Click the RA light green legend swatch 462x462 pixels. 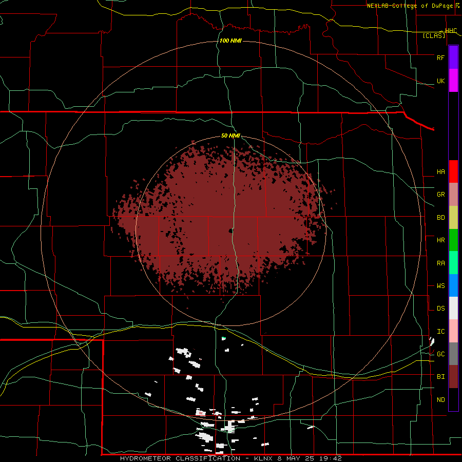point(453,263)
